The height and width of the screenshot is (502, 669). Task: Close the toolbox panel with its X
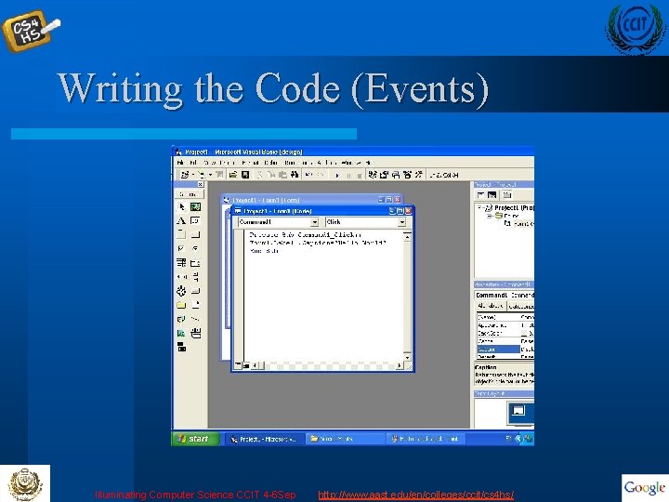[x=200, y=184]
